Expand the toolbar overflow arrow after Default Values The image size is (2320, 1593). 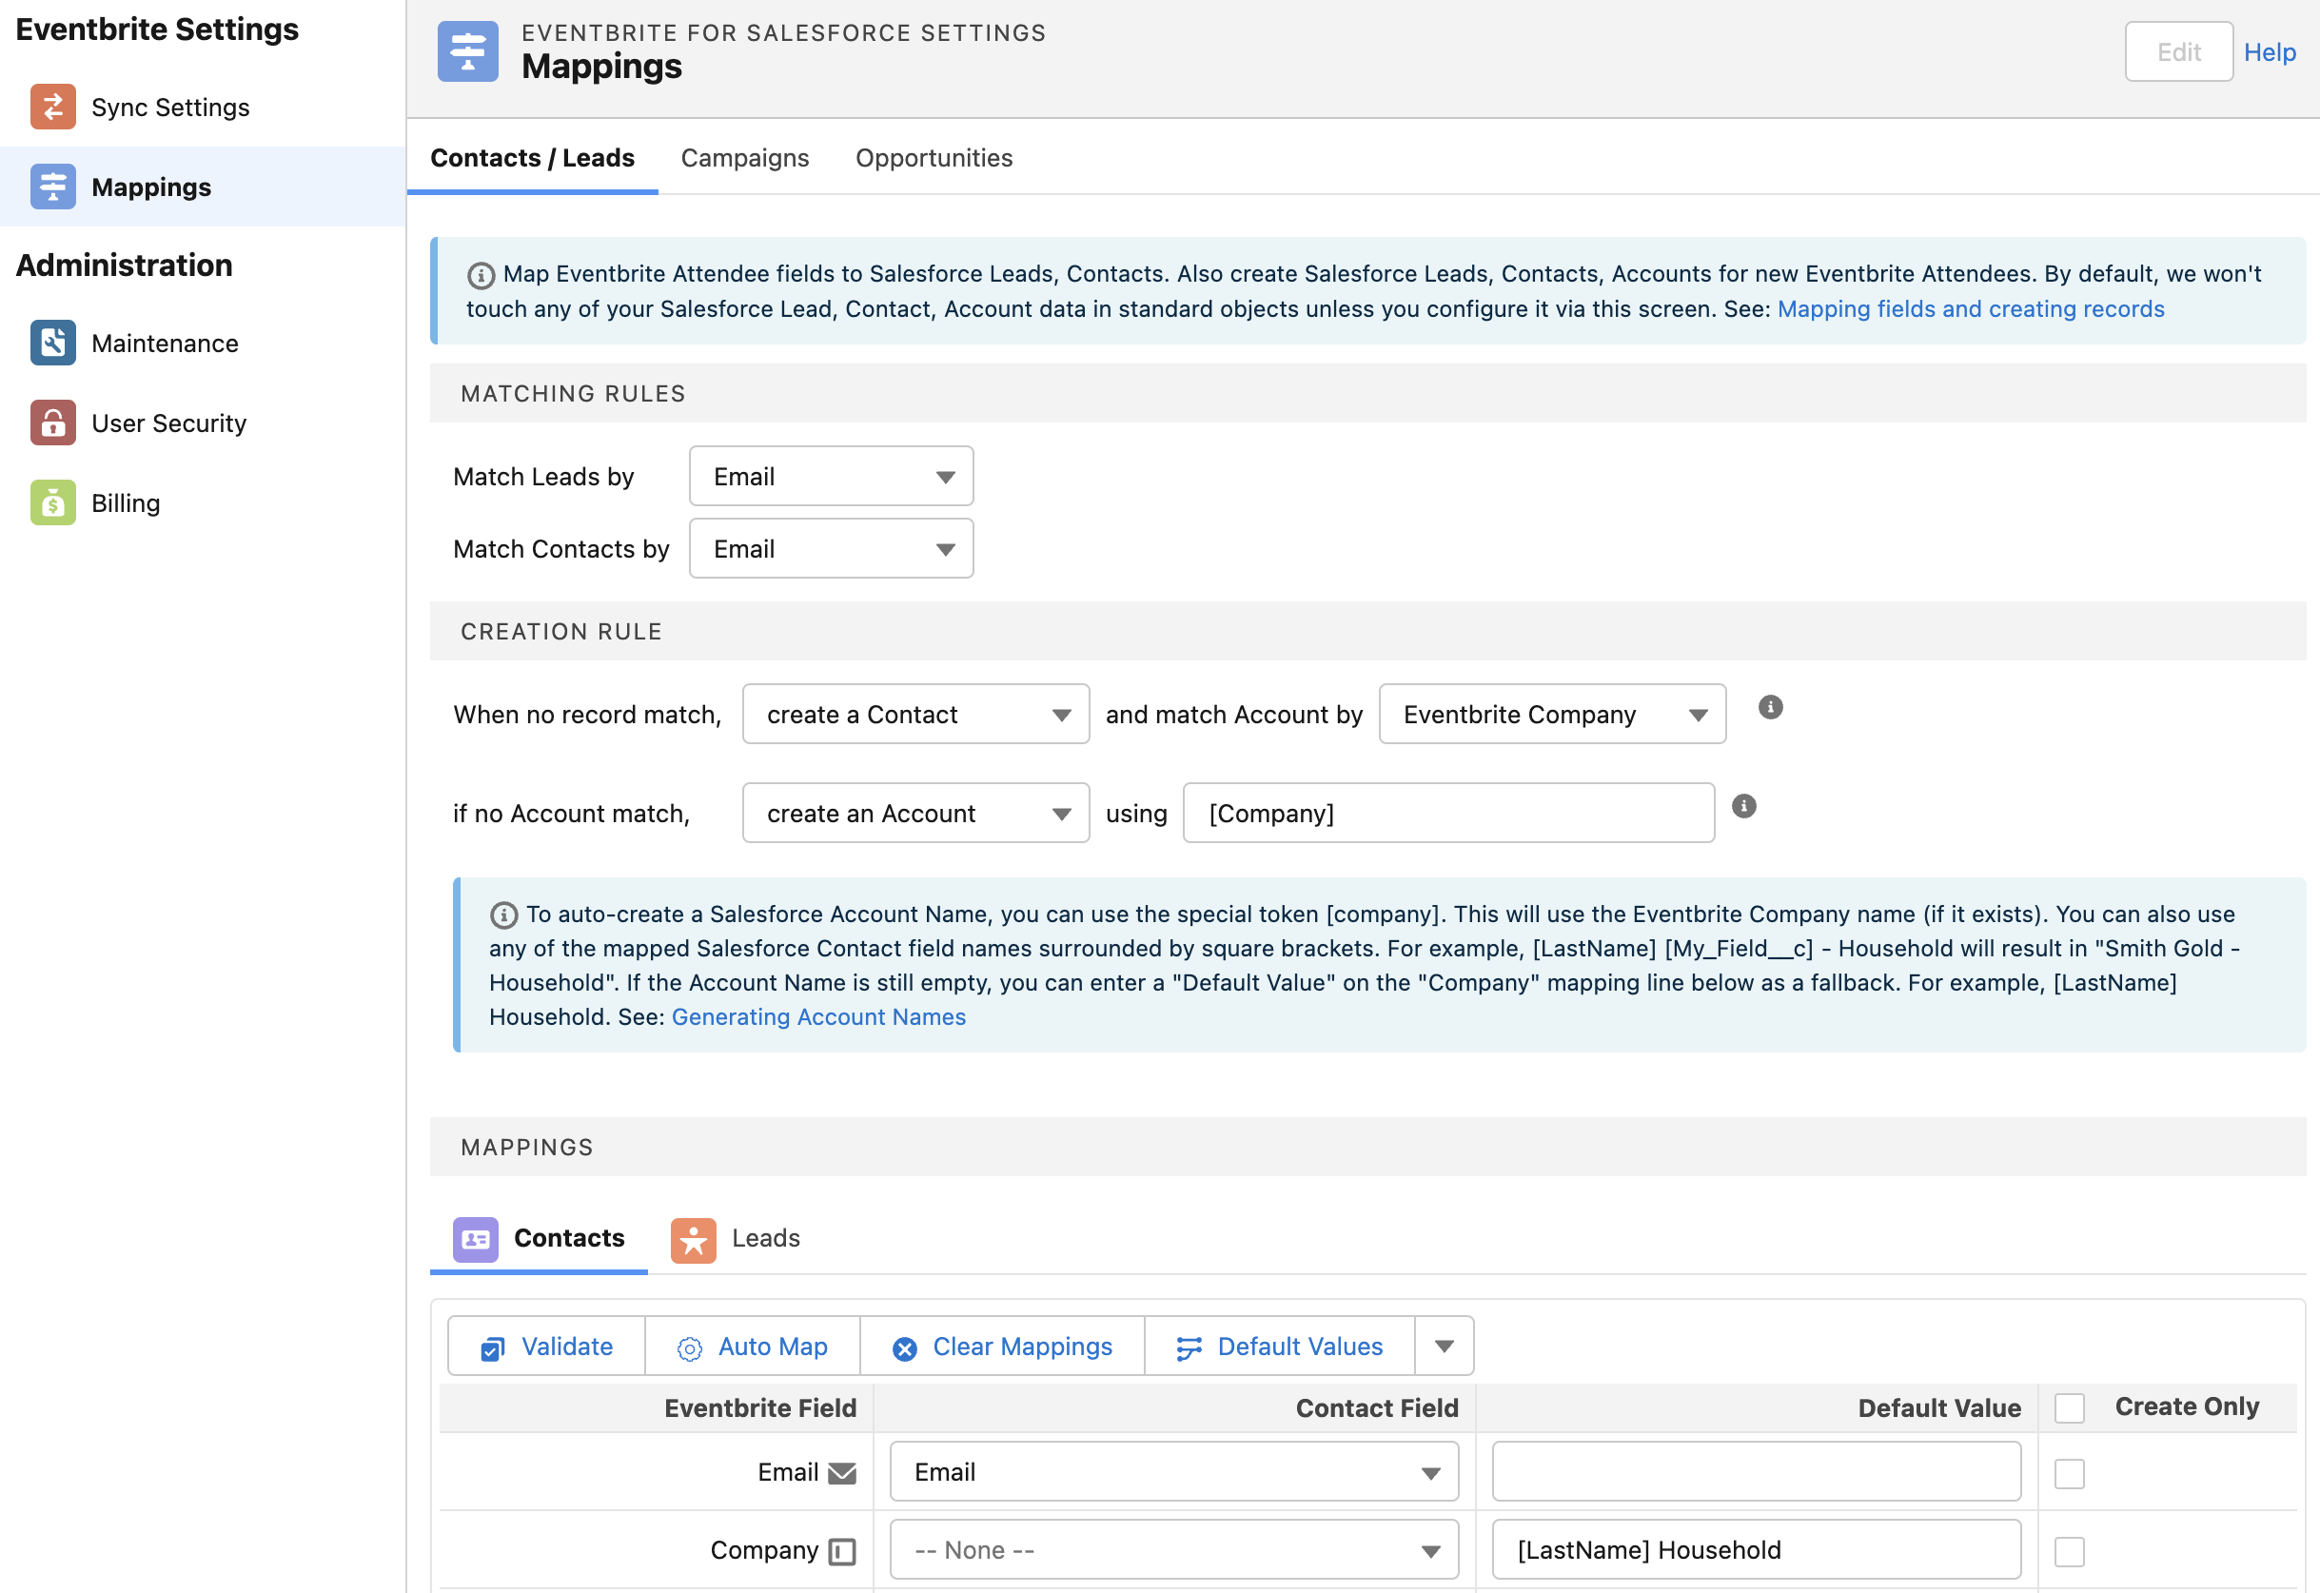coord(1443,1346)
